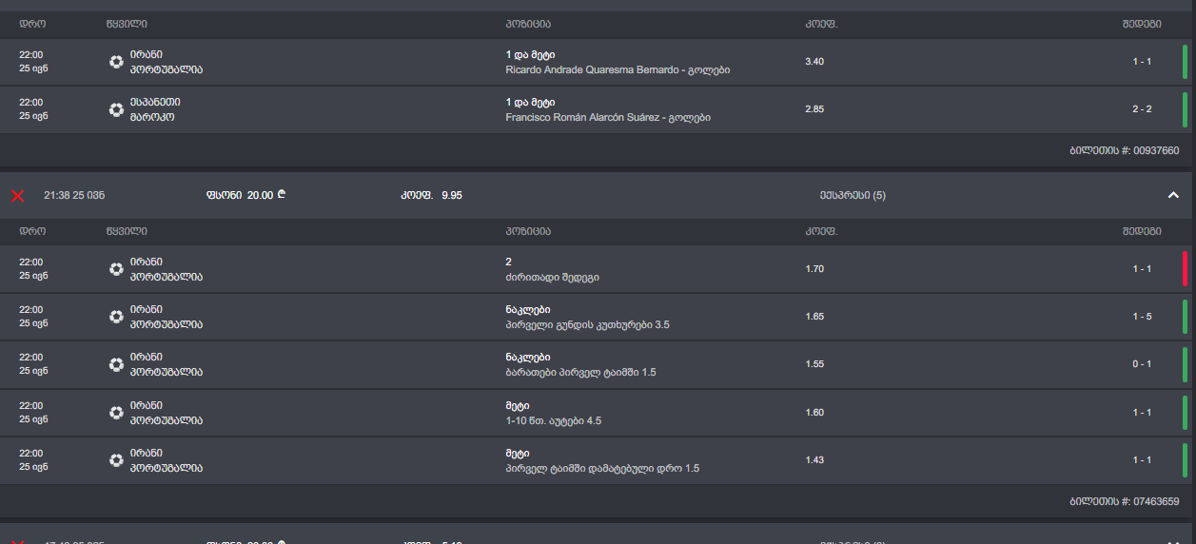Click the ექსპრესი (5) ticket type label
This screenshot has width=1196, height=544.
click(x=853, y=195)
